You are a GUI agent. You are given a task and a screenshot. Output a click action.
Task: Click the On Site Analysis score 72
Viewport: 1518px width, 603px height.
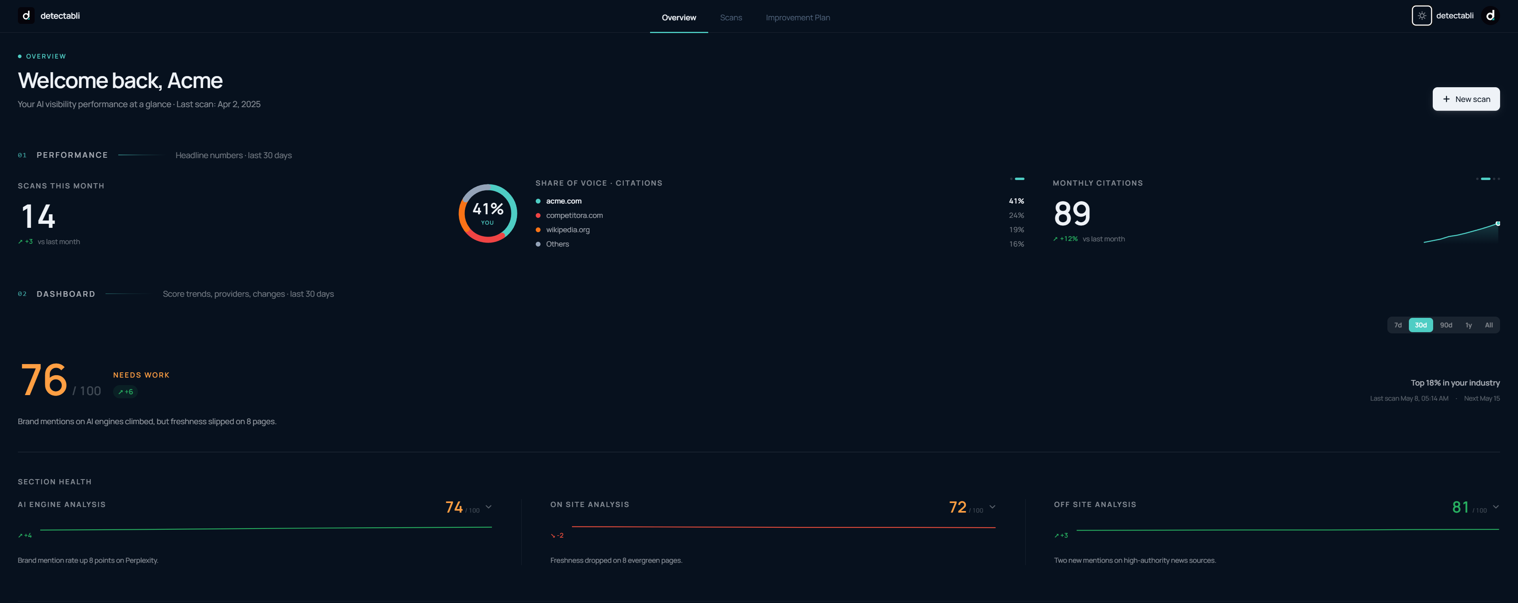tap(958, 507)
